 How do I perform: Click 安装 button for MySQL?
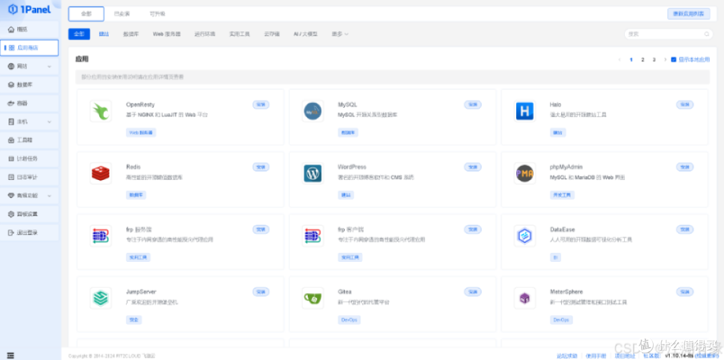[x=473, y=105]
